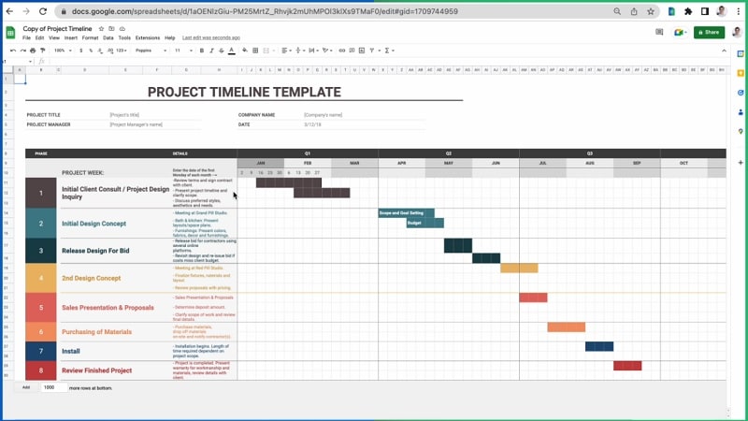Open Contacts side panel
The image size is (748, 421).
(x=741, y=112)
